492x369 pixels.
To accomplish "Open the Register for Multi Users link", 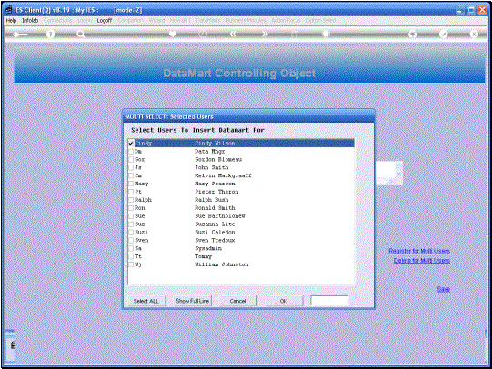I will [x=419, y=251].
